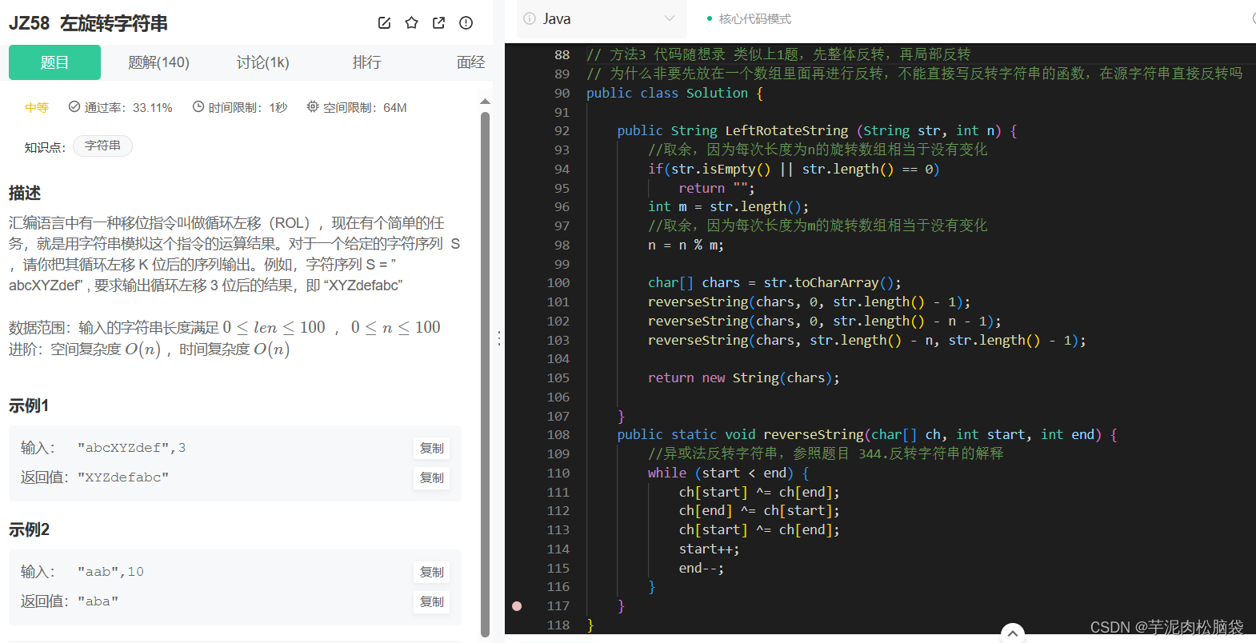
Task: Click the 'while (start < end) {' line
Action: coord(728,473)
